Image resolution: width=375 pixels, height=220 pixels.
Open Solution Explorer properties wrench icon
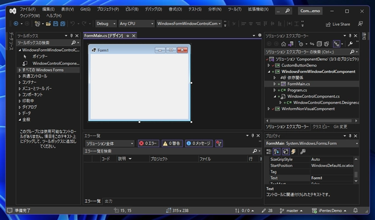tap(350, 44)
